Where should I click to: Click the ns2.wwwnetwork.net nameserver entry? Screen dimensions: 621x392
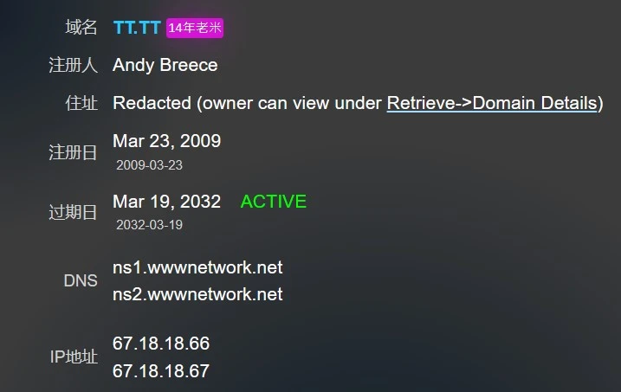[x=197, y=294]
